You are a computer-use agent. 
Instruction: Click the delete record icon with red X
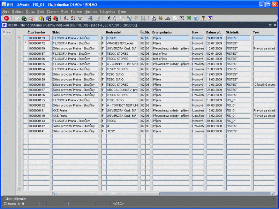[x=31, y=18]
